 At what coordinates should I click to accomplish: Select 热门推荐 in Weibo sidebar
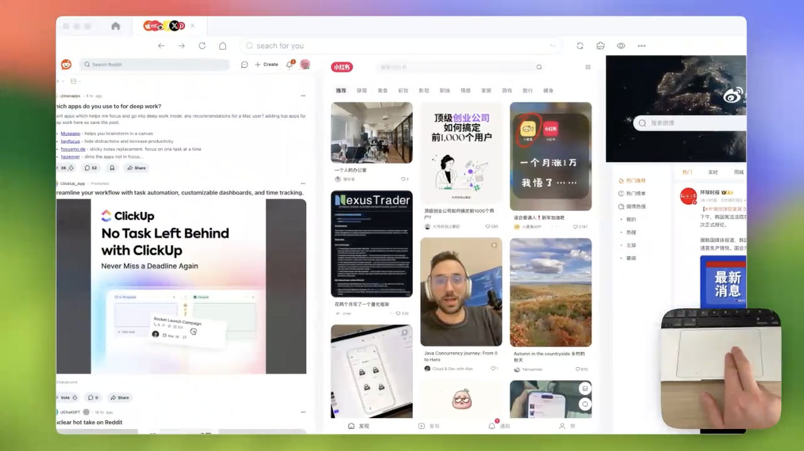tap(632, 181)
